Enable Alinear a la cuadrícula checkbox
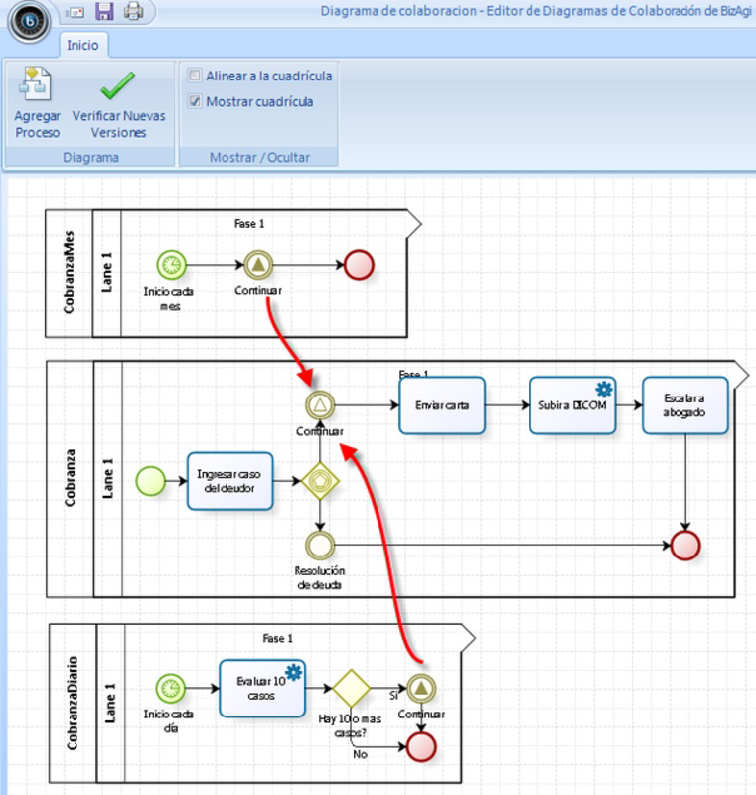 coord(195,76)
